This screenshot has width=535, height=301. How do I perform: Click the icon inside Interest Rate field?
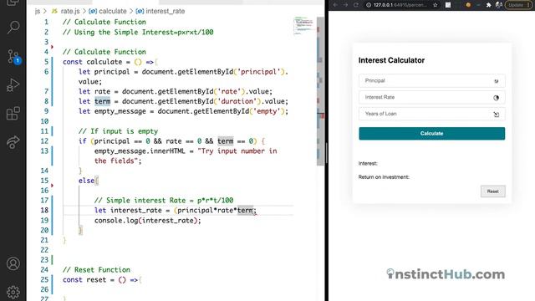point(496,98)
